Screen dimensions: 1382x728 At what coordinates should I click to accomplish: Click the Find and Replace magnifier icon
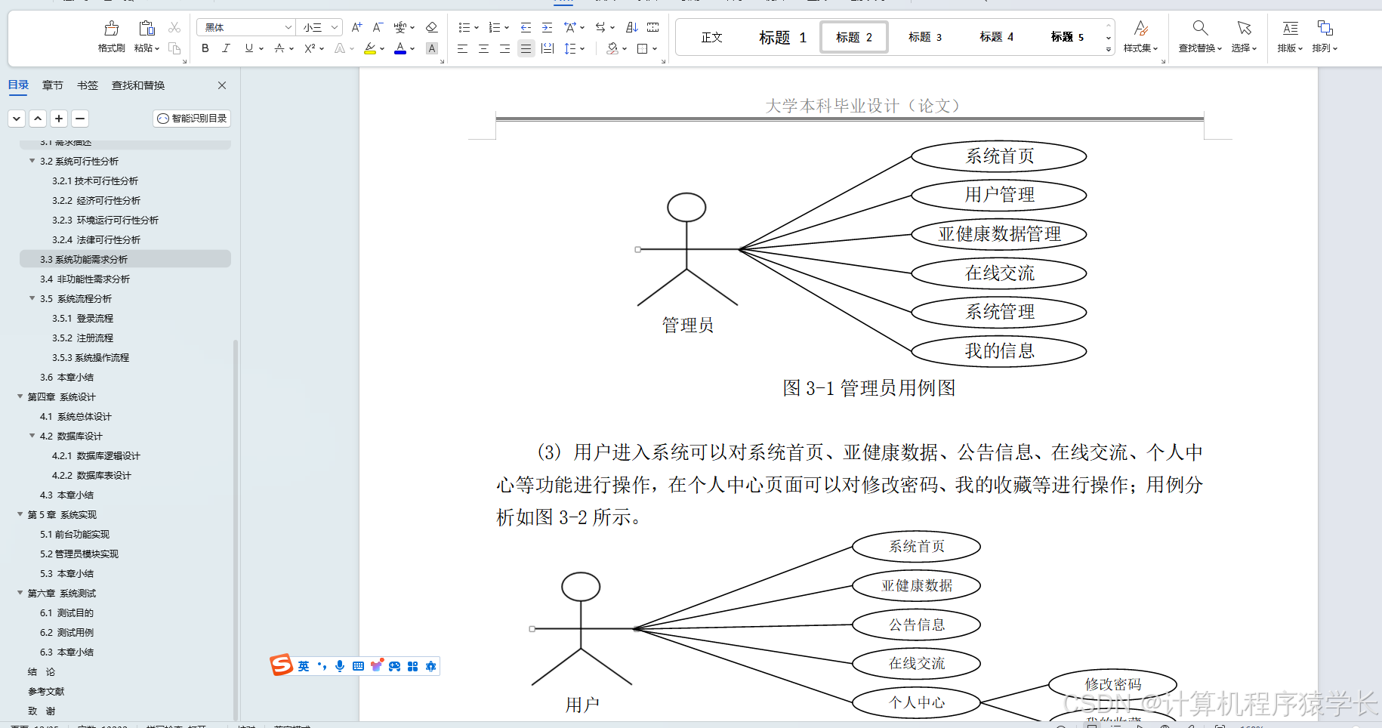click(x=1200, y=28)
